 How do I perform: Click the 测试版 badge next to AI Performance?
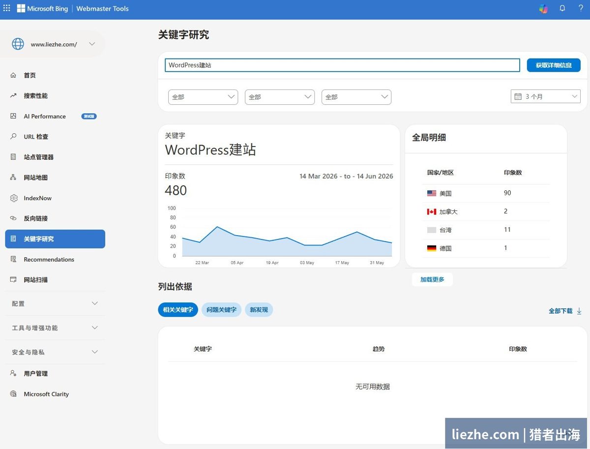pyautogui.click(x=89, y=117)
